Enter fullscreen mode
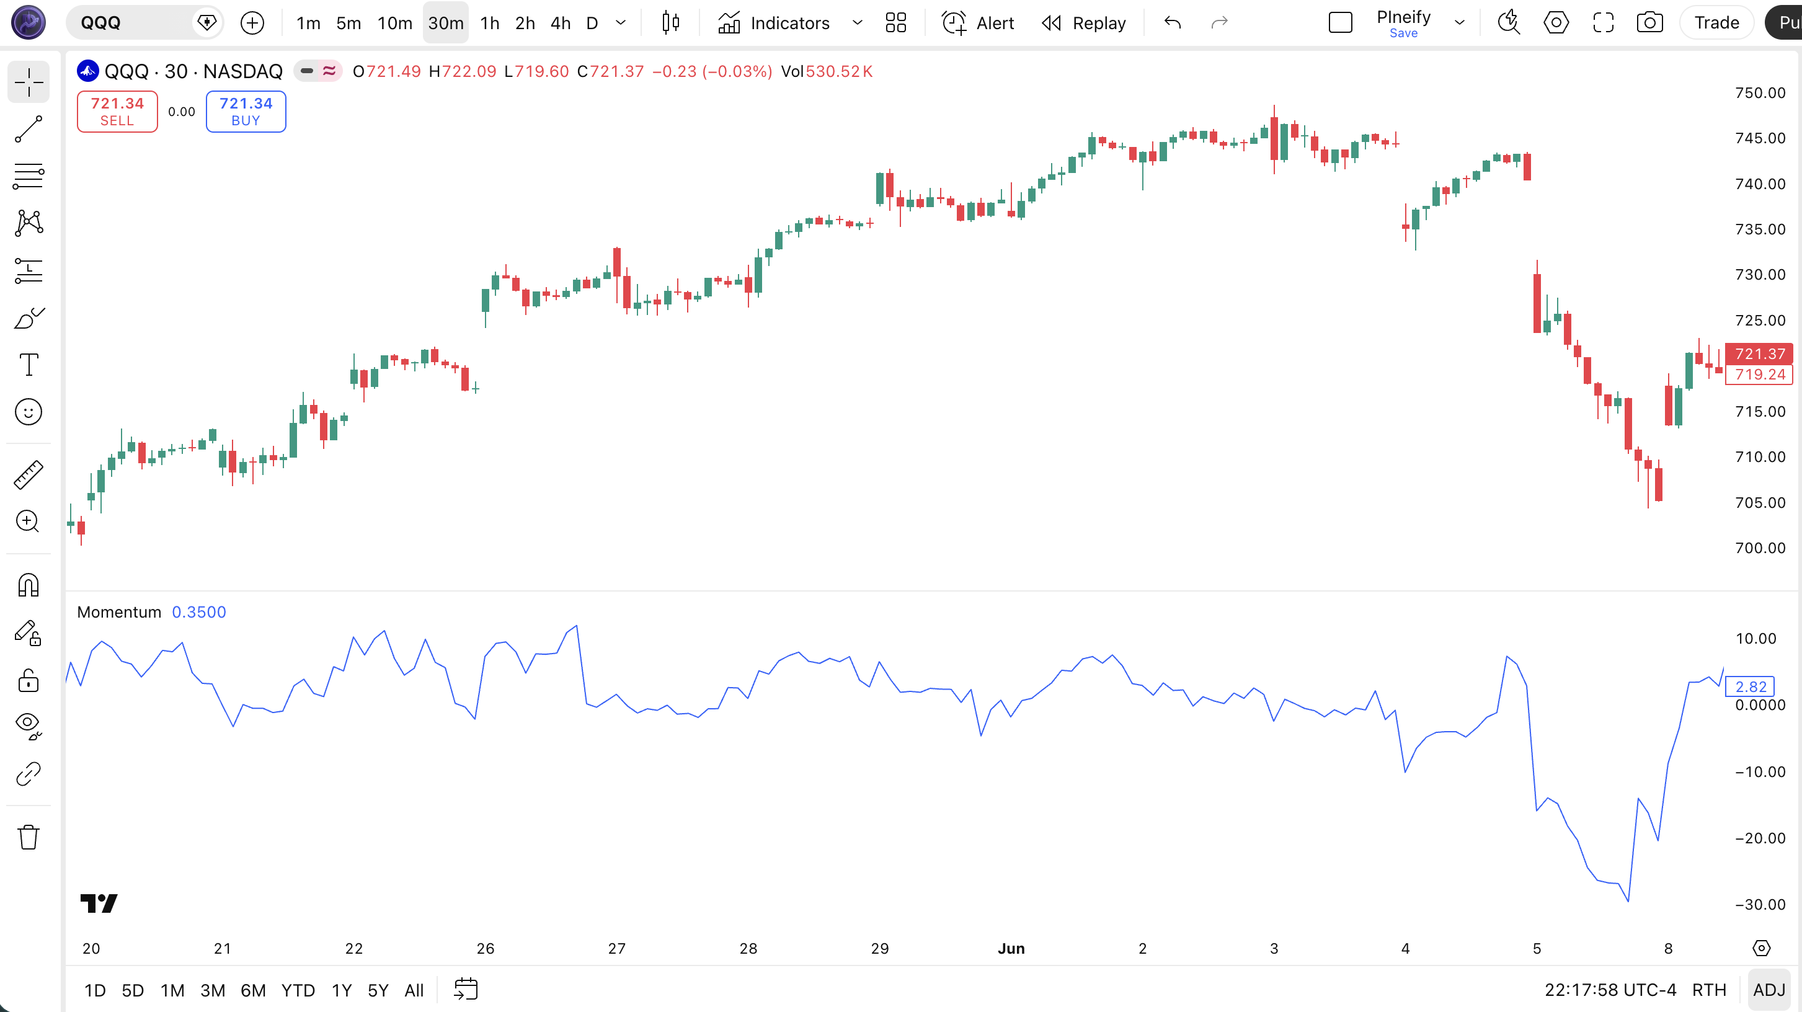 coord(1602,22)
